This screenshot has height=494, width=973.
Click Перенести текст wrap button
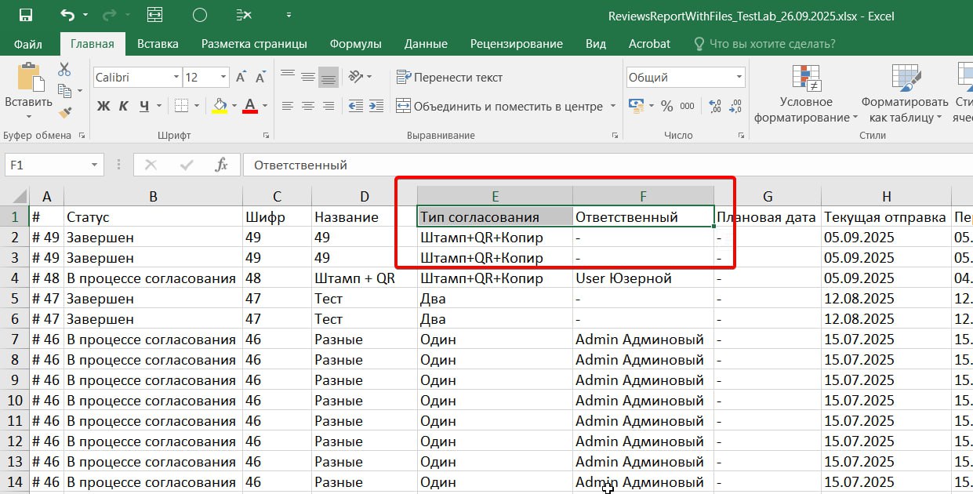[450, 77]
